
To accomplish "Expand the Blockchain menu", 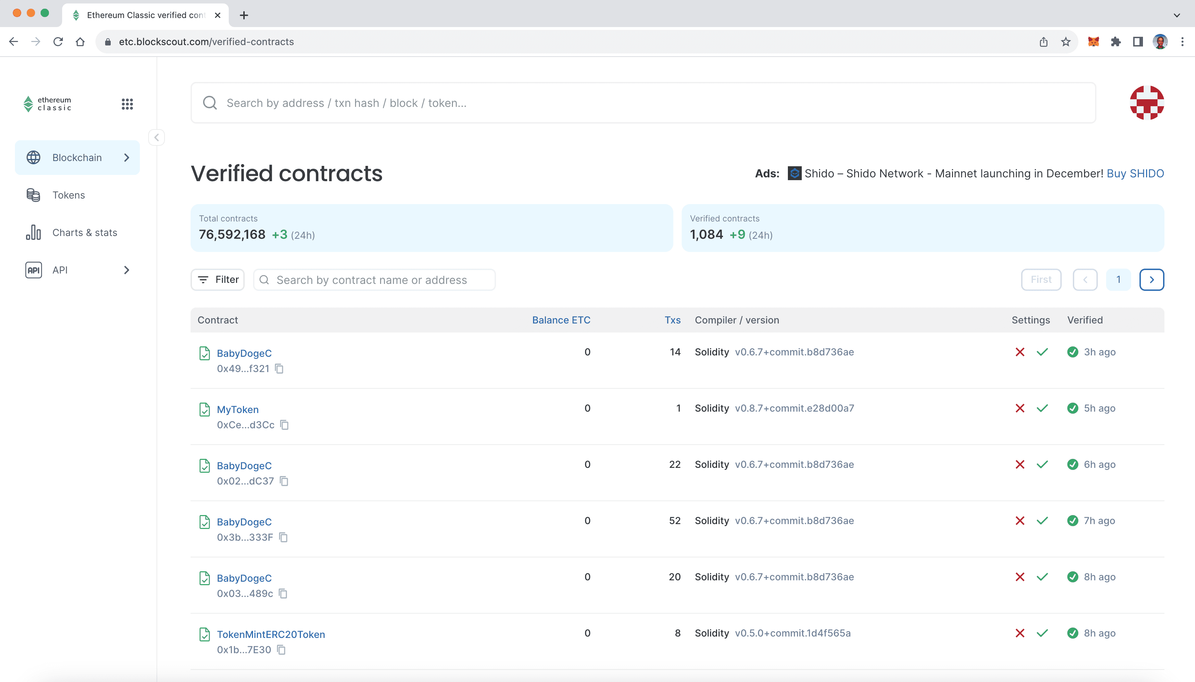I will pyautogui.click(x=77, y=157).
